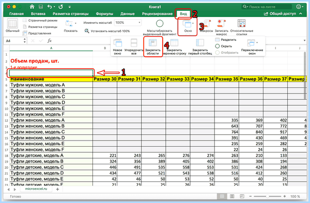Click the Общий доступ share button

tap(280, 13)
